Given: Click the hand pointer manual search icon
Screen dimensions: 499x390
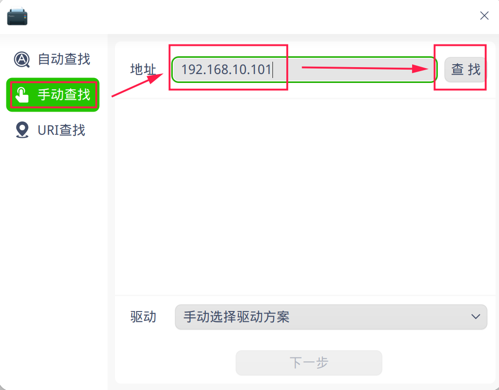Looking at the screenshot, I should (x=22, y=95).
